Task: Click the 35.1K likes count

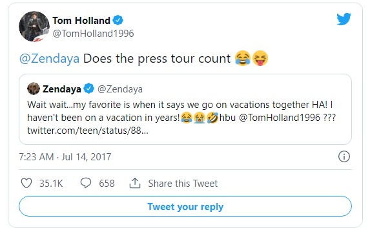Action: [51, 184]
